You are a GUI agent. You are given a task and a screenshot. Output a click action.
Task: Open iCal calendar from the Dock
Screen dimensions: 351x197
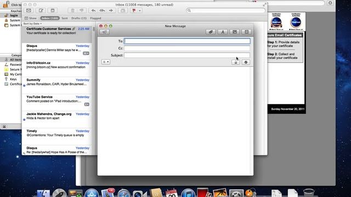(172, 193)
